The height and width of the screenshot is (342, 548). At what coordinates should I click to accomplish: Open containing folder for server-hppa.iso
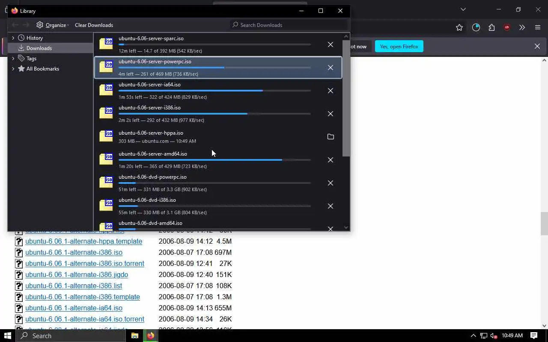pyautogui.click(x=331, y=137)
